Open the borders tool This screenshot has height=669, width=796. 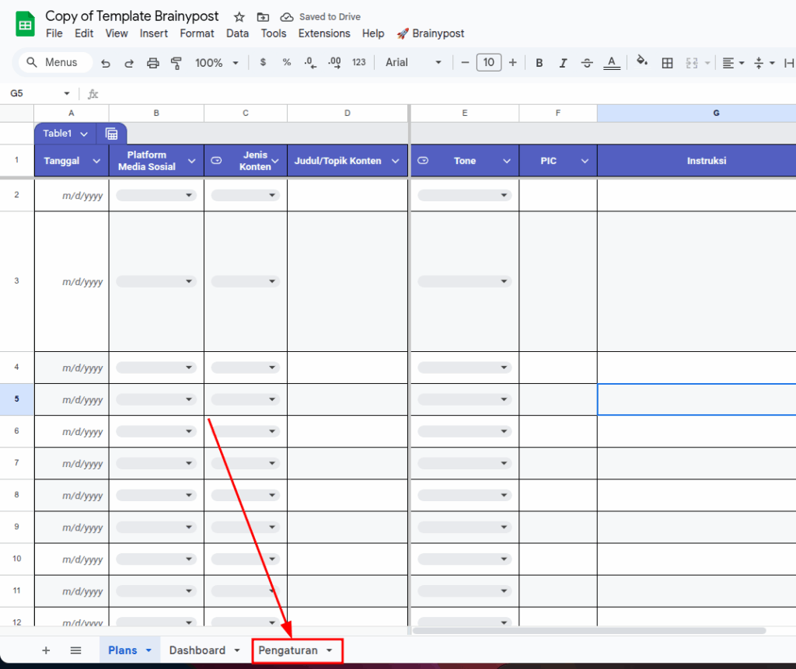667,63
